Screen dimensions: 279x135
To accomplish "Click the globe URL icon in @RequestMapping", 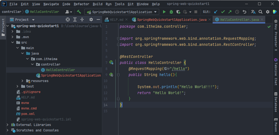I will [167, 69].
